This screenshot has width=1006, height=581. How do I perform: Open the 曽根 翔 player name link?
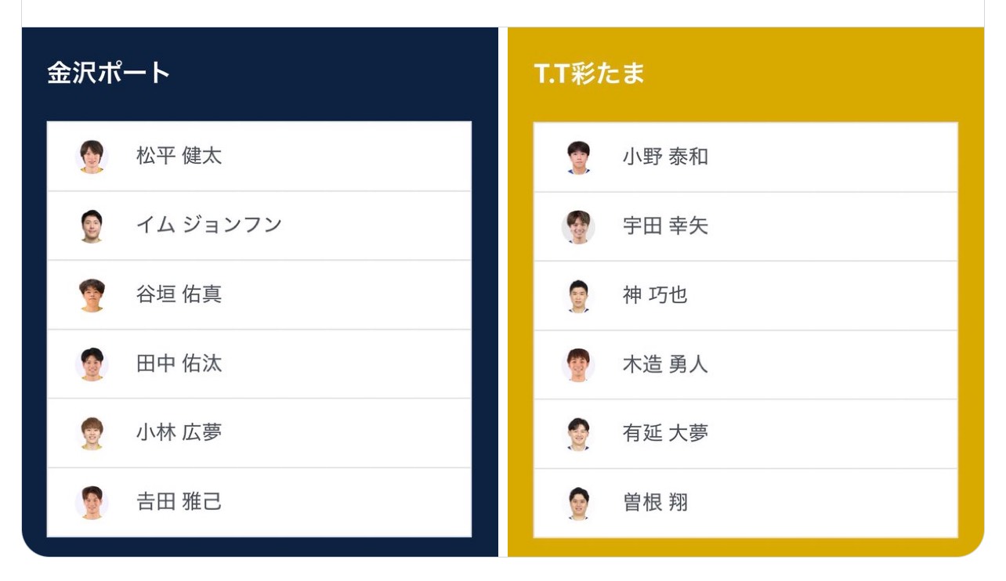click(655, 503)
